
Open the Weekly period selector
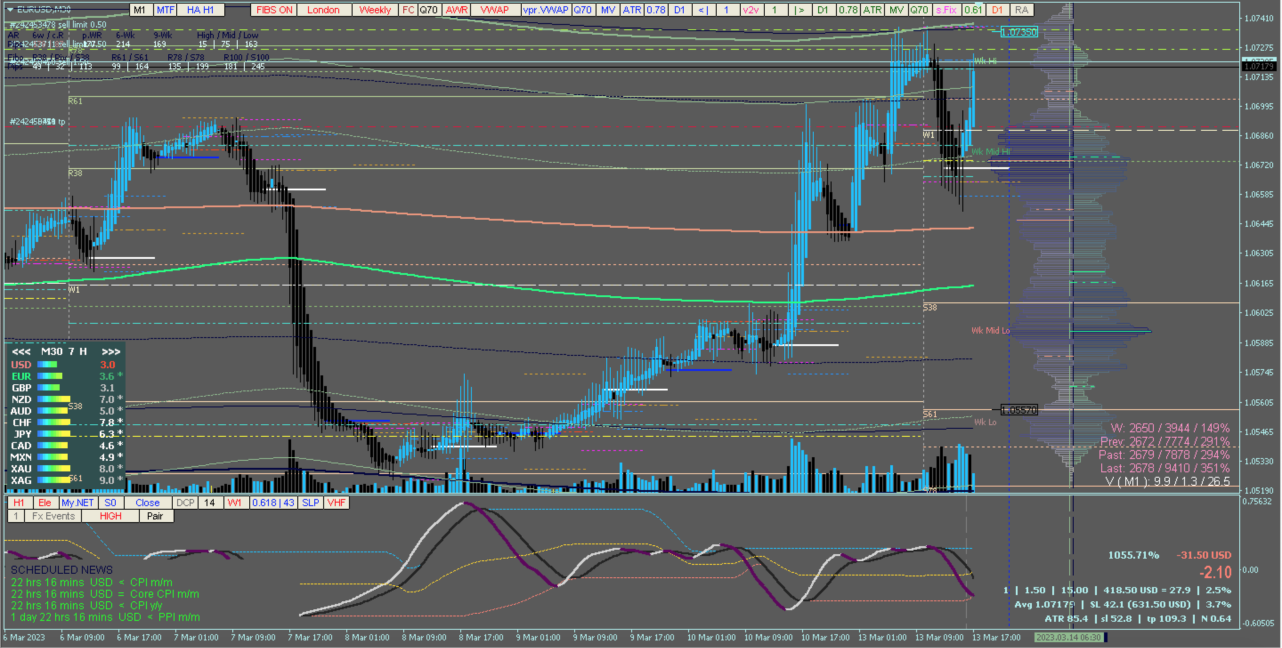[375, 9]
